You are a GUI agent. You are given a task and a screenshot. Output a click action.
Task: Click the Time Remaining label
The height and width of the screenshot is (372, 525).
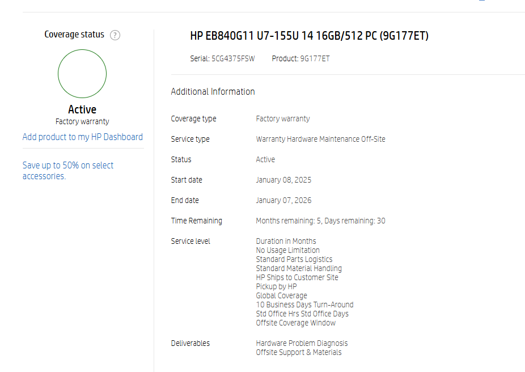(197, 221)
